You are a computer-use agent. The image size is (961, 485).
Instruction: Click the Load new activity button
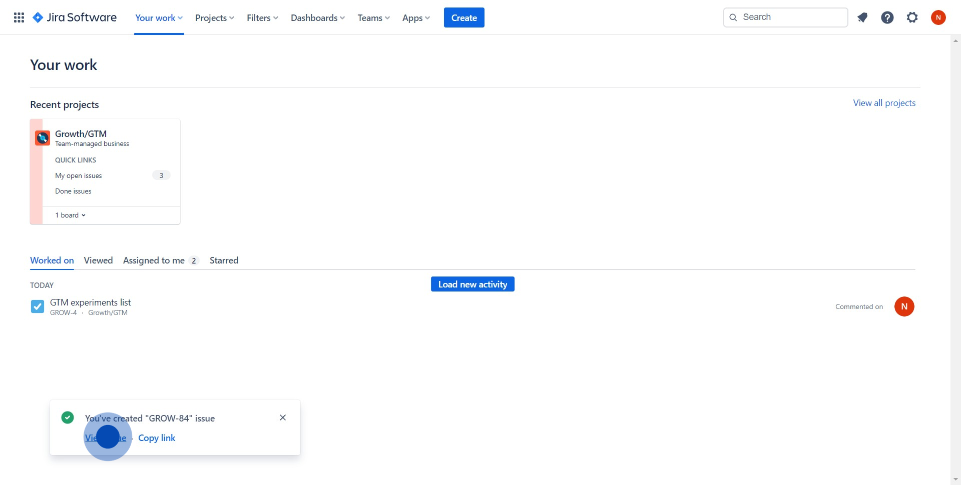(472, 284)
